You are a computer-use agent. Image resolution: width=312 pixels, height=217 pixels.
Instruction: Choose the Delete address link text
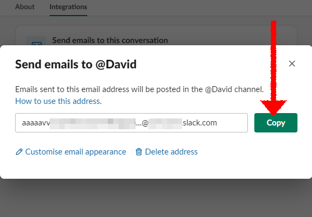coord(171,152)
